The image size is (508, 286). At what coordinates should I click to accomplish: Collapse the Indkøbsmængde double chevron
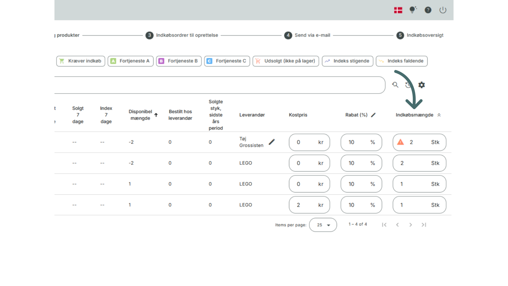[x=439, y=115]
